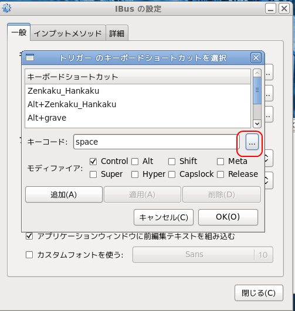Screen dimensions: 295x311
Task: Uncheck the Control modifier checkbox
Action: click(x=93, y=162)
